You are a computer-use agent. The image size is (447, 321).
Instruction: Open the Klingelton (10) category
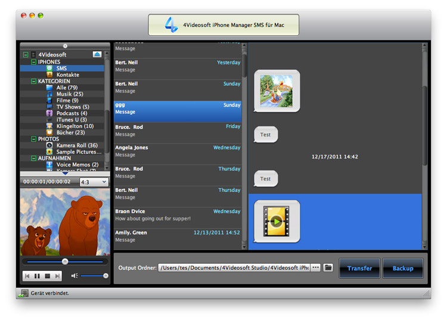[x=74, y=126]
